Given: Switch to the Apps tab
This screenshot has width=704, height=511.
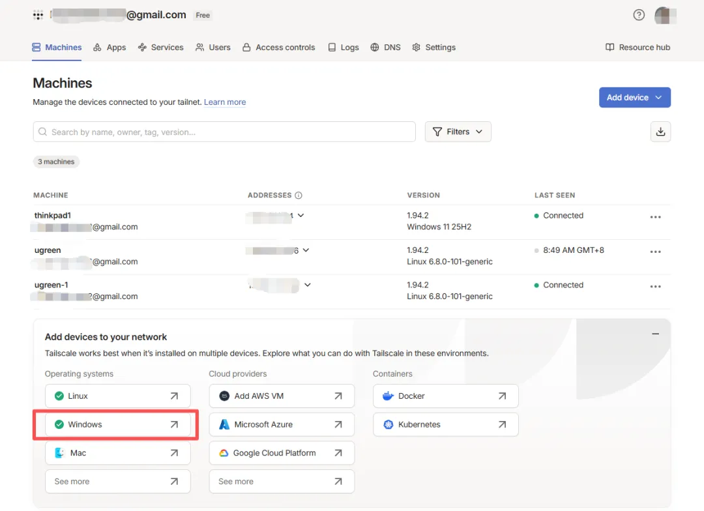Looking at the screenshot, I should pyautogui.click(x=110, y=47).
